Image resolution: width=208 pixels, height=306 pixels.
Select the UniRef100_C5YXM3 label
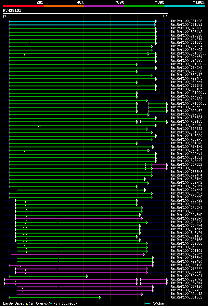(187, 190)
